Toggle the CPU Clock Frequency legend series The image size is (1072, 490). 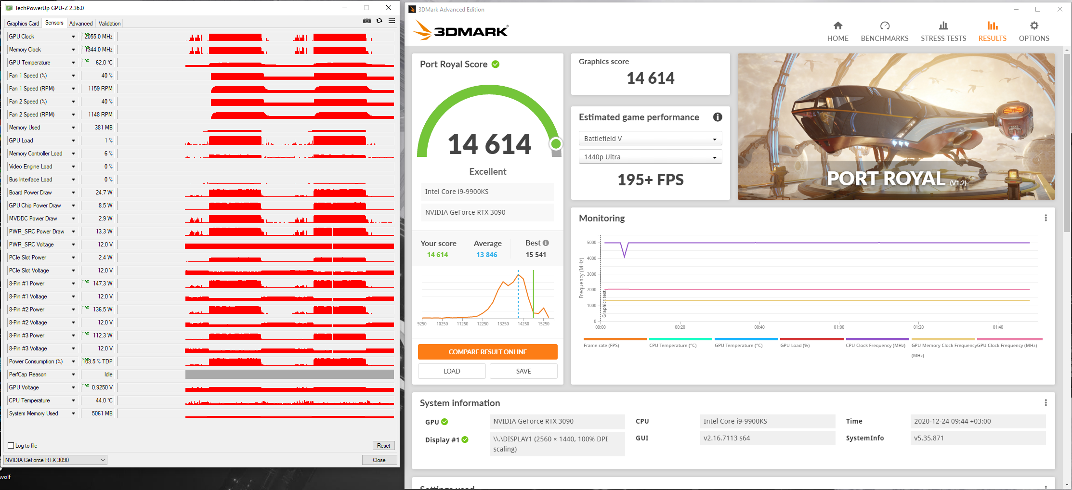(x=877, y=343)
